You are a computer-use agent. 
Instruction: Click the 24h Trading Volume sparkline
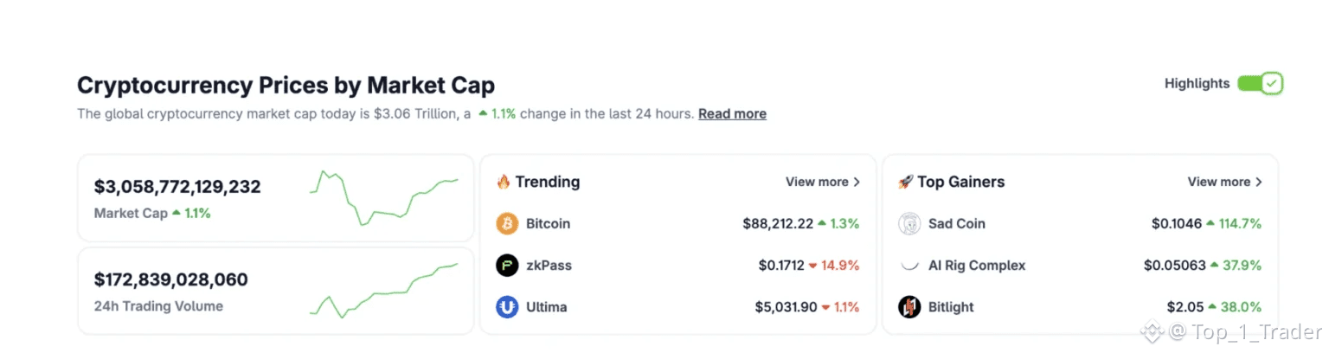(384, 291)
